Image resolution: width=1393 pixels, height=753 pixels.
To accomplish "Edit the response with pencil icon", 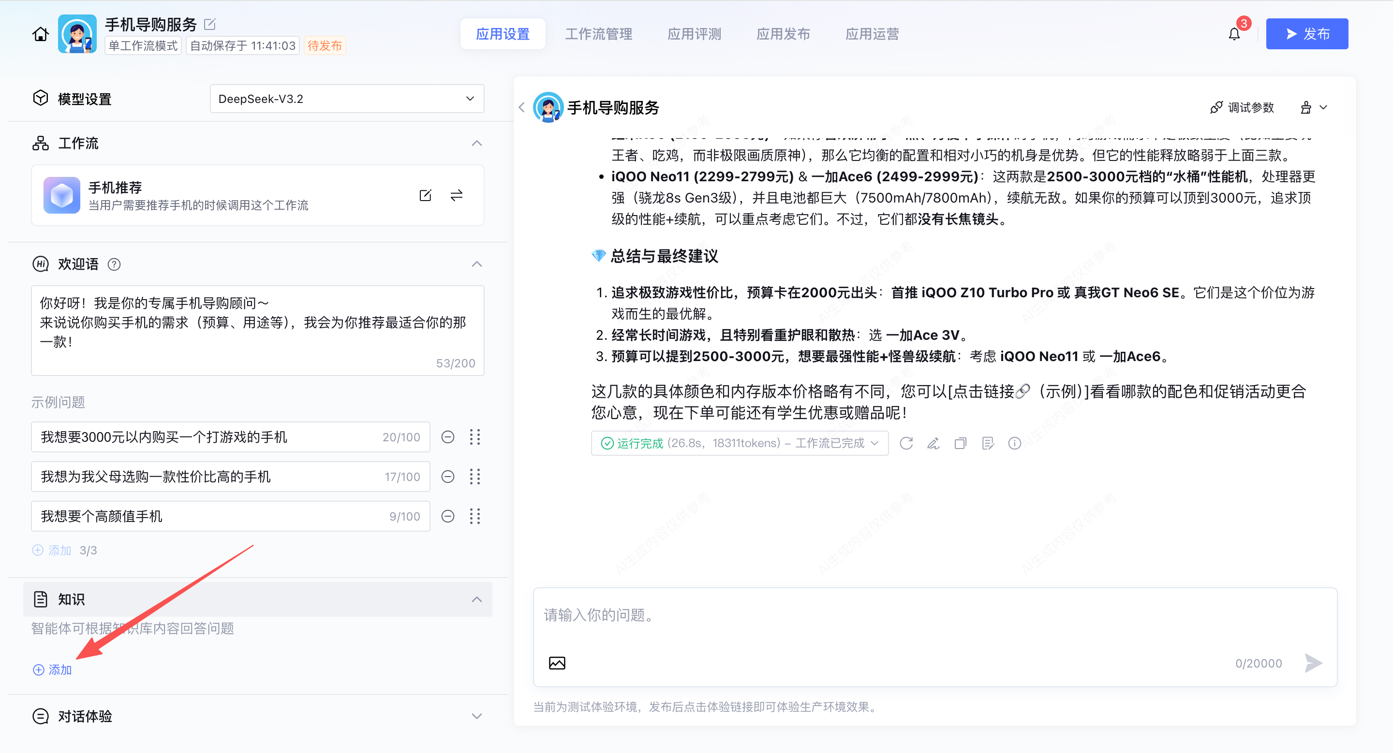I will 934,443.
